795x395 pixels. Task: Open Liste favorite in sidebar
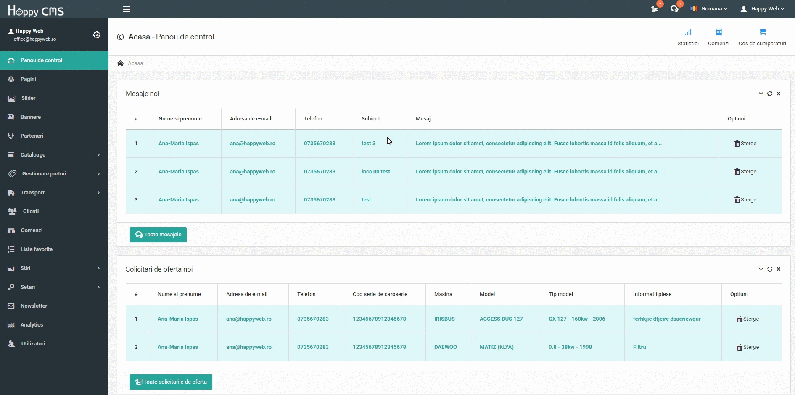pyautogui.click(x=54, y=249)
